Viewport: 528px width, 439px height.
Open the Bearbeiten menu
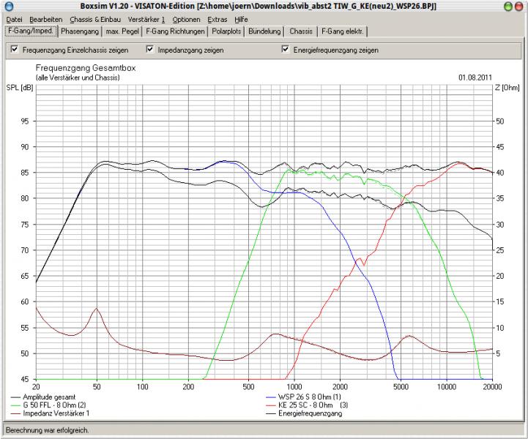tap(46, 19)
